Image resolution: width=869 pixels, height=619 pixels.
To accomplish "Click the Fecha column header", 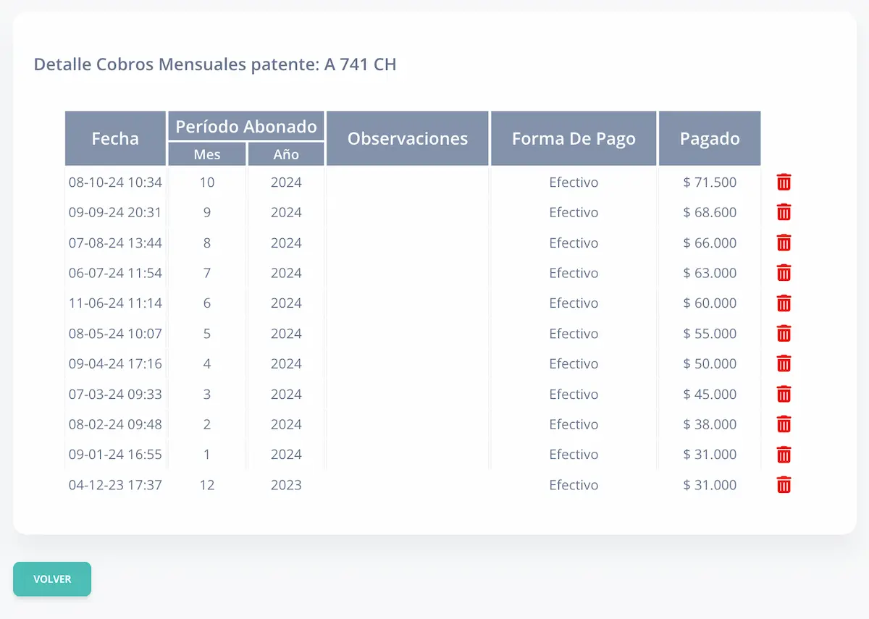I will [x=115, y=138].
